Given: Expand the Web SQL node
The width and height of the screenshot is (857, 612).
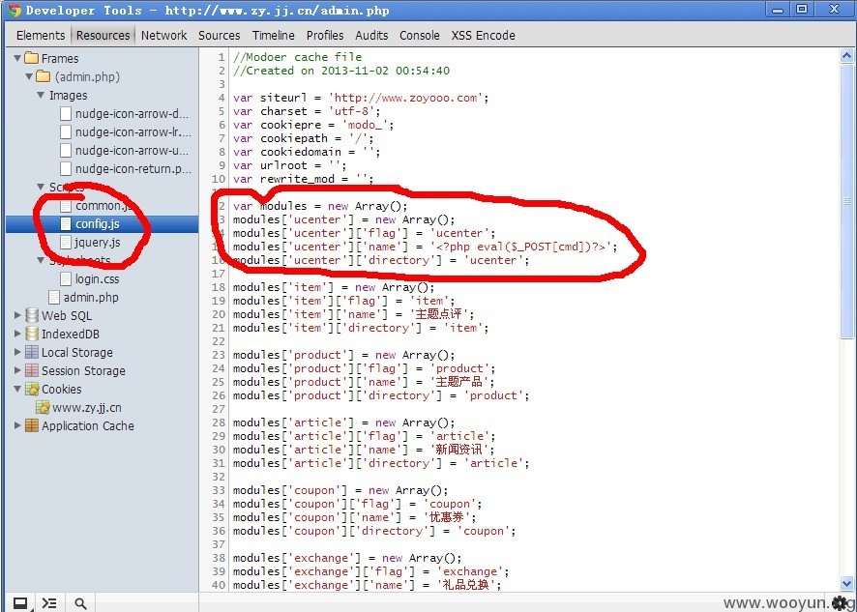Looking at the screenshot, I should click(x=17, y=315).
